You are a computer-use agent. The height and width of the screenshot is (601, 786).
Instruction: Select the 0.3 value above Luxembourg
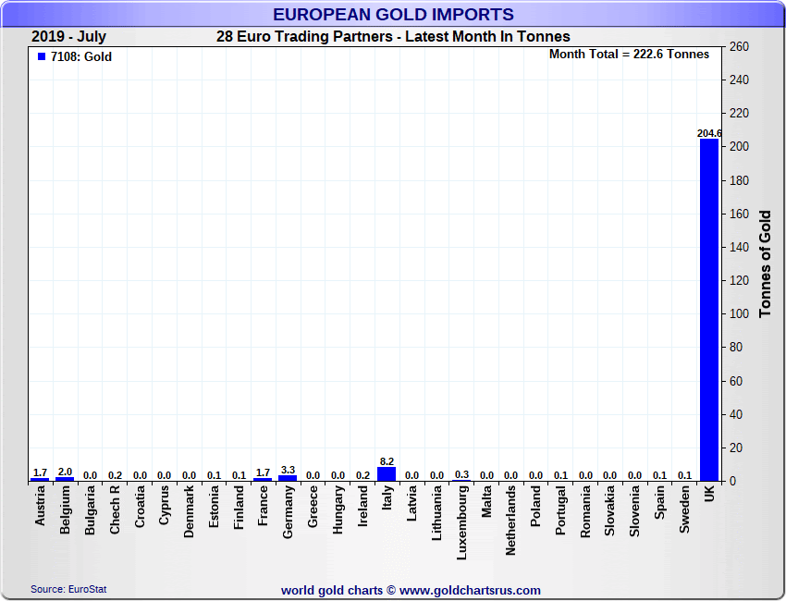tap(461, 474)
